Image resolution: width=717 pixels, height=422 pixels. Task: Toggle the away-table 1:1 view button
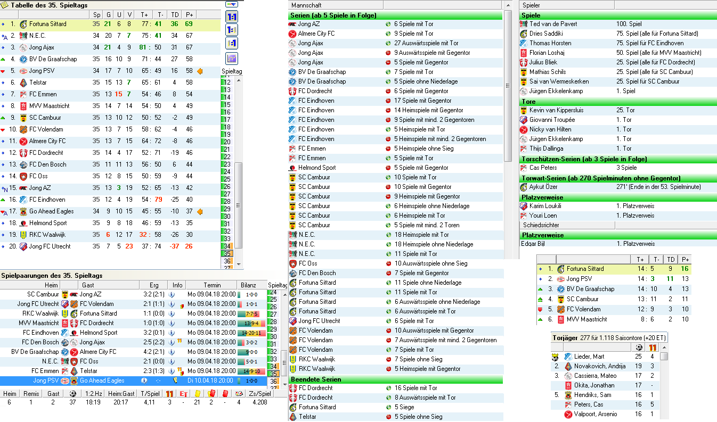point(232,44)
